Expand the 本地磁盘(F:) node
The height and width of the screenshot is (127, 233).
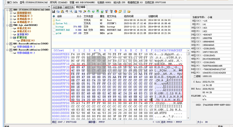pyautogui.click(x=11, y=22)
